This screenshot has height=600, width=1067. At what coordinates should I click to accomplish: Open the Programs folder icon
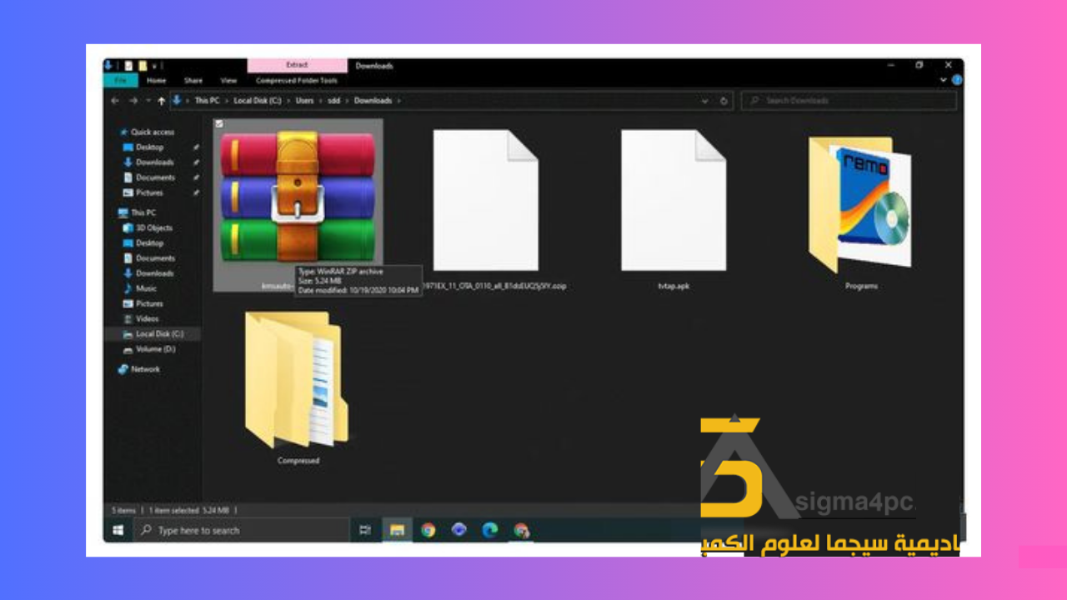(x=860, y=204)
